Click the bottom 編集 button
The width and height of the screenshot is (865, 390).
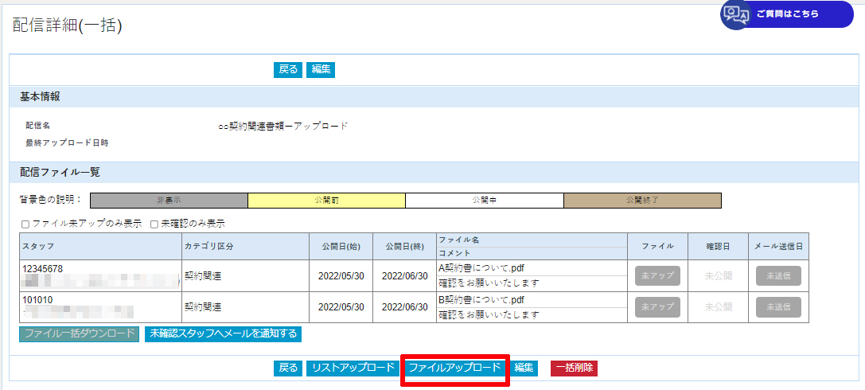(524, 368)
